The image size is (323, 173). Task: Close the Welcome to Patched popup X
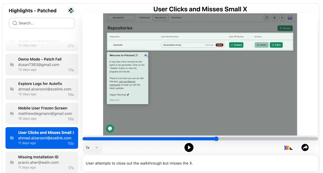(x=145, y=55)
